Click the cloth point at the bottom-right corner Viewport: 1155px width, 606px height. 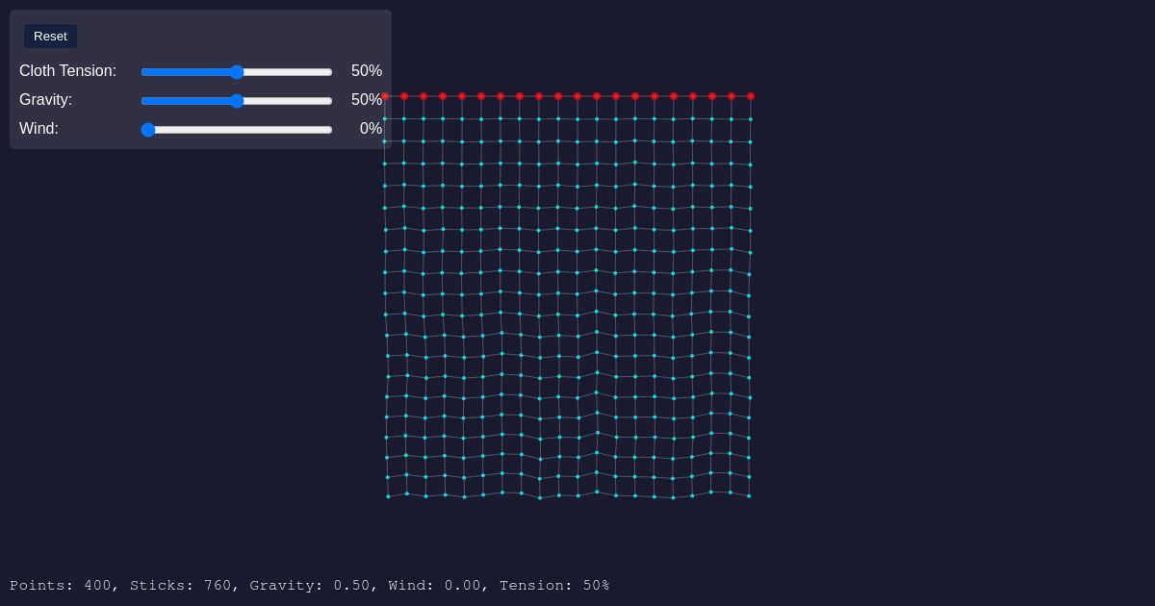[749, 496]
